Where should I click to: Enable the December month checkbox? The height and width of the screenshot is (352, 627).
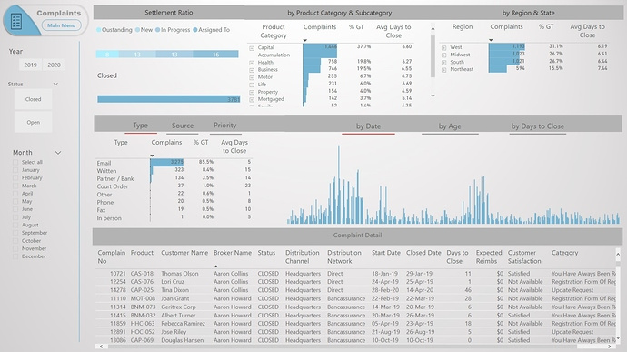coord(15,256)
